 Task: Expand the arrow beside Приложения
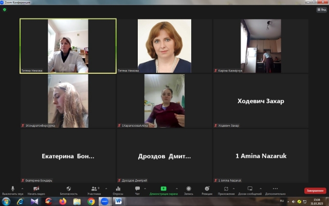tap(233, 188)
